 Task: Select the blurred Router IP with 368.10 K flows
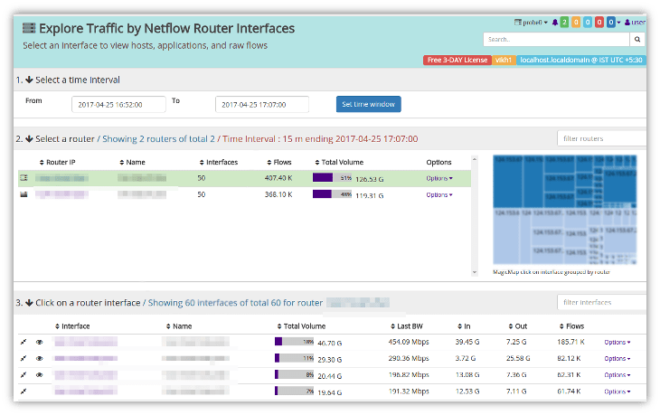(61, 194)
